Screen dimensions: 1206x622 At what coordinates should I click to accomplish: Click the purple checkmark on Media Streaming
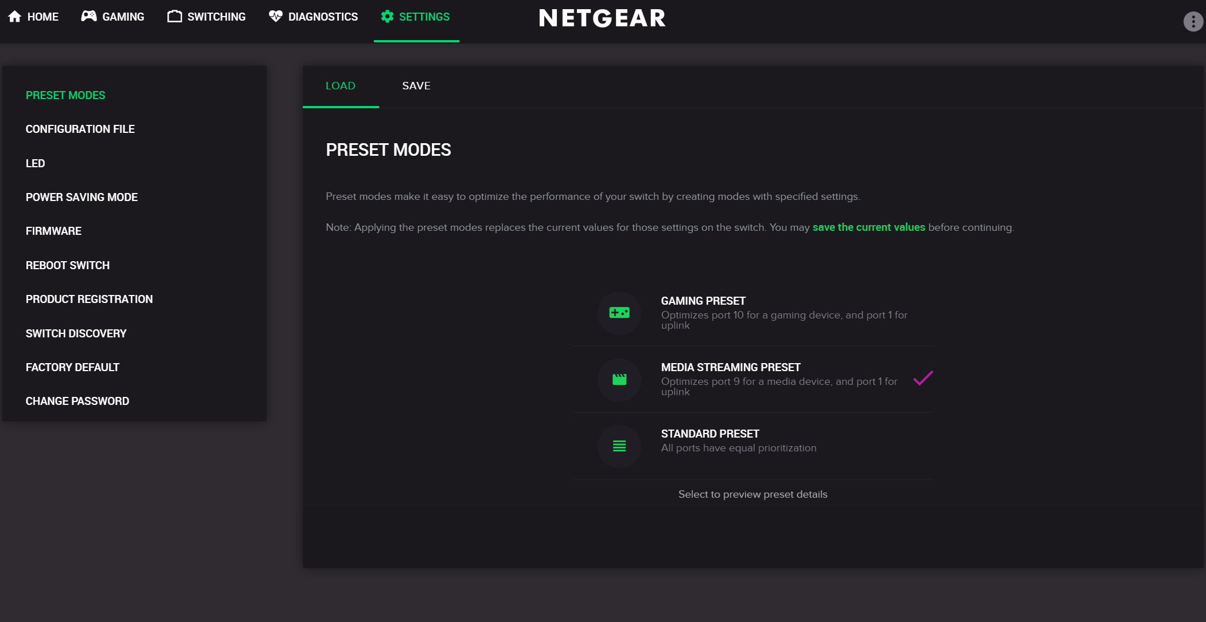[923, 378]
